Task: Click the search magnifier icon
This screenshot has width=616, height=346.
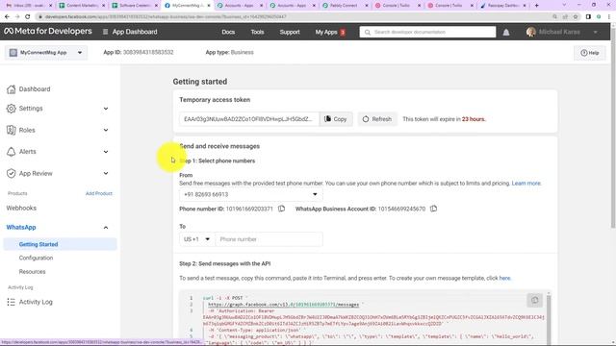Action: (368, 32)
